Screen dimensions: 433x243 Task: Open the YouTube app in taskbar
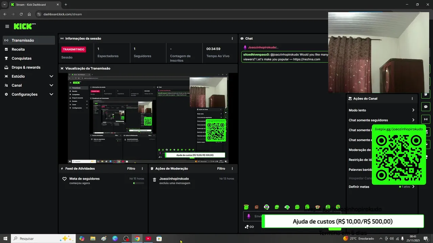(x=148, y=239)
